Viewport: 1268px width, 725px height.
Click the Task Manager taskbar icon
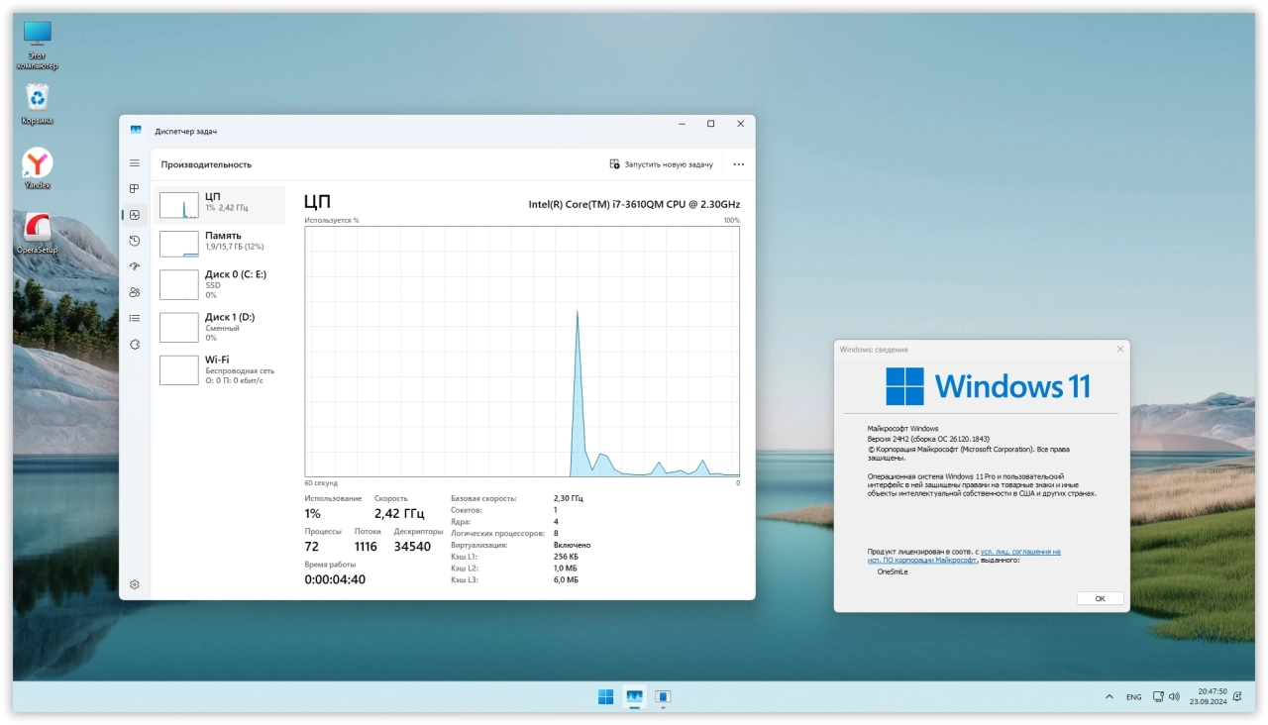tap(635, 697)
